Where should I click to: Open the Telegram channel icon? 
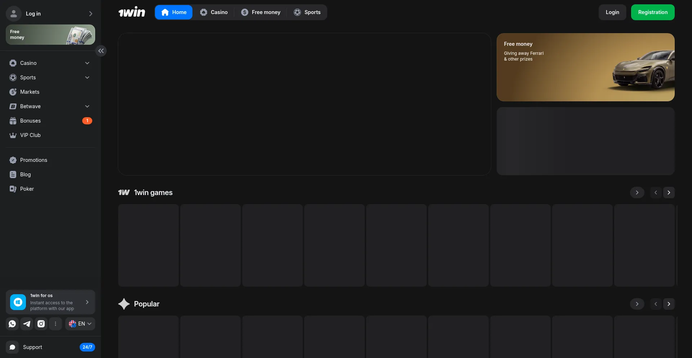tap(27, 324)
